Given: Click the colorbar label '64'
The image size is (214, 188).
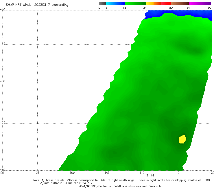Looking at the screenshot, I should [188, 8].
